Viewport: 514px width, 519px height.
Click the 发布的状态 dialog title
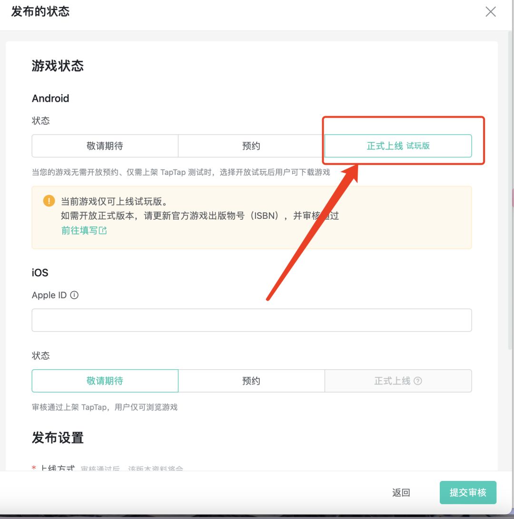pos(40,12)
